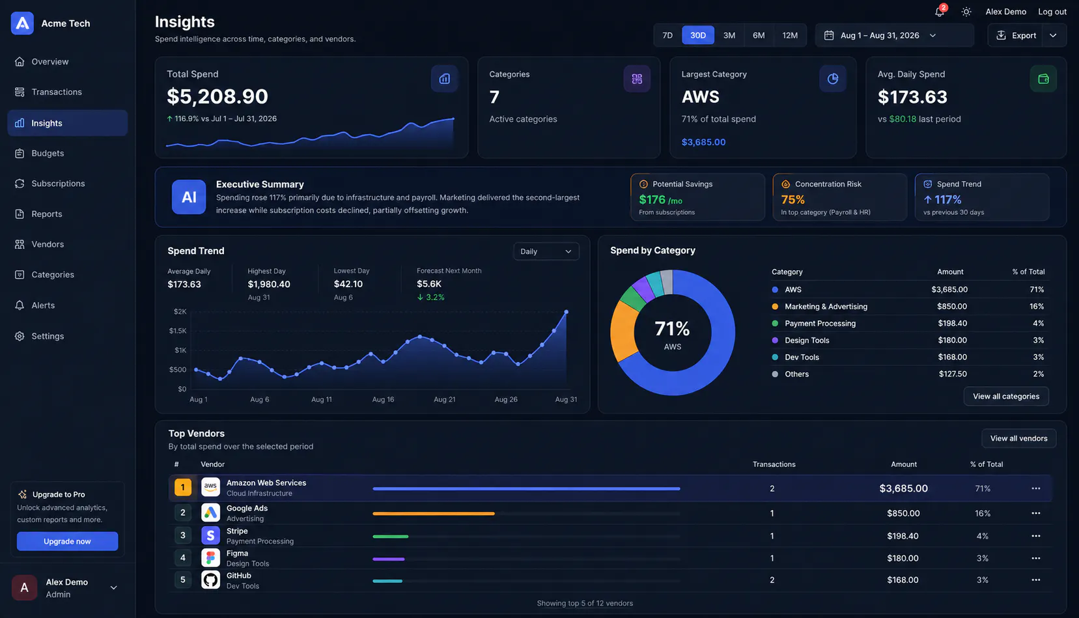The image size is (1079, 618).
Task: Click 'Showing top 5 of 12 vendors' text
Action: 585,604
